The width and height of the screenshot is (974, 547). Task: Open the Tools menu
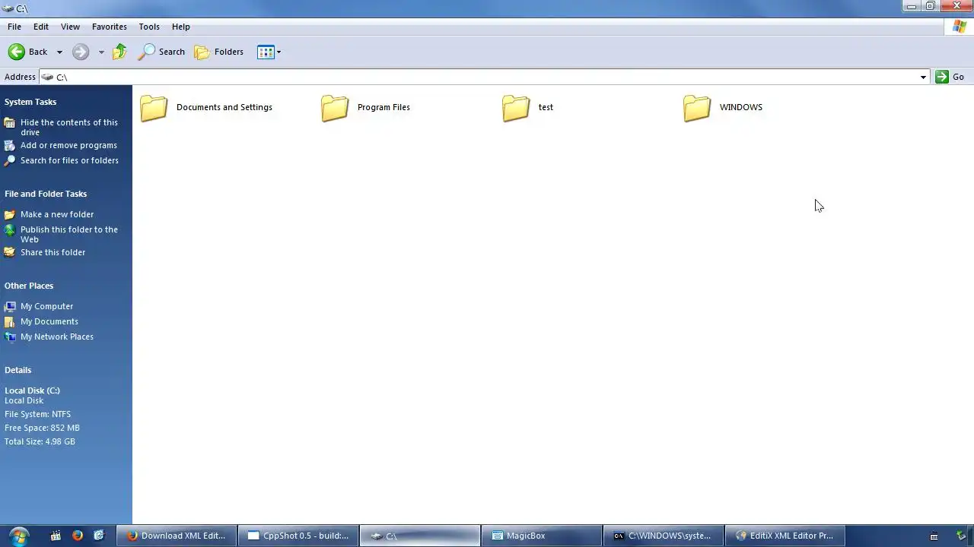click(149, 27)
